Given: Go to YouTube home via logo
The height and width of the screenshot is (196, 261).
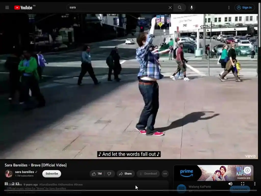Looking at the screenshot, I should point(23,7).
